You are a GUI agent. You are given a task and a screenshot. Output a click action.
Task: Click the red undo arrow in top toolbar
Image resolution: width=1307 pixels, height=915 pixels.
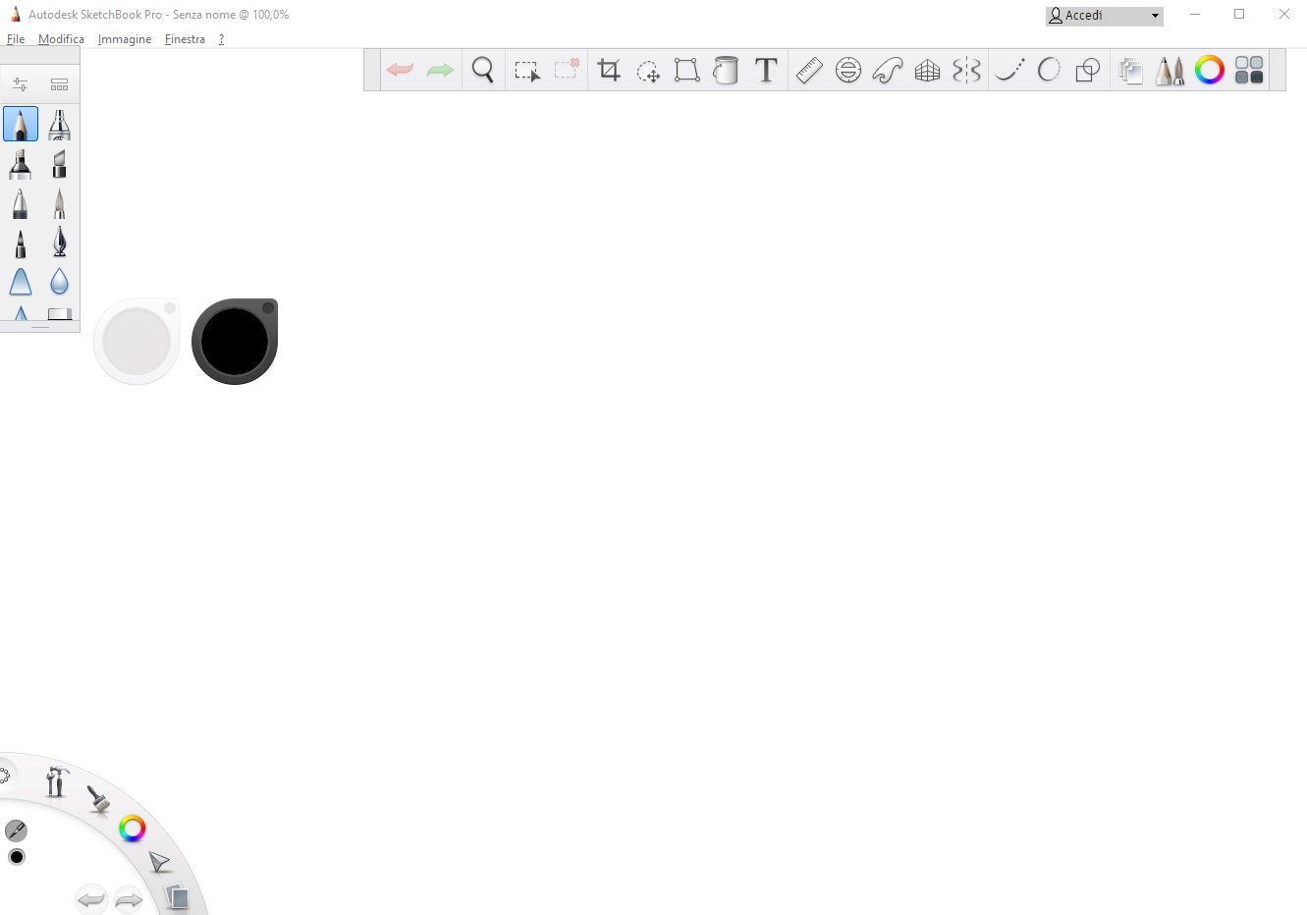coord(400,70)
